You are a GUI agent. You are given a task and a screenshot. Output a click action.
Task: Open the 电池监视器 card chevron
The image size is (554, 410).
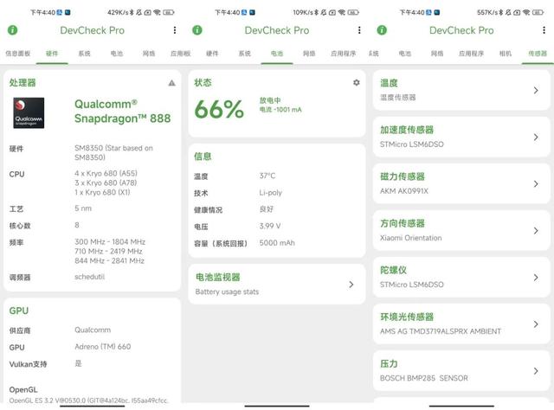coord(351,285)
